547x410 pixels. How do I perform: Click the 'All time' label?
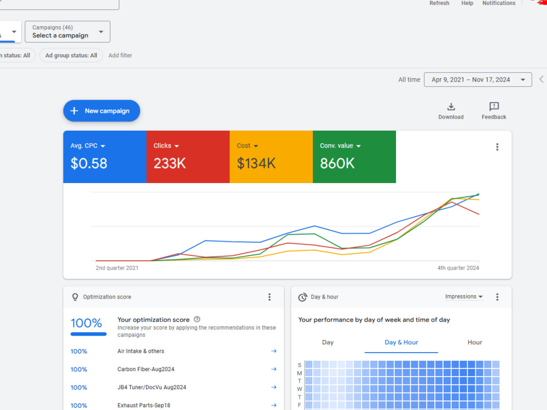tap(409, 79)
